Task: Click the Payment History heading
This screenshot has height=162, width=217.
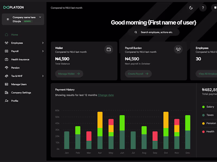Action: click(65, 90)
